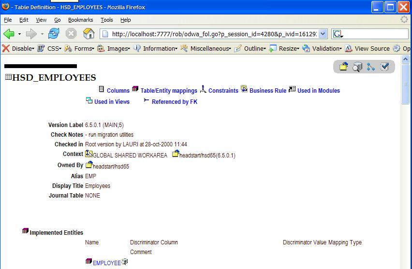Viewport: 412px width, 269px height.
Task: Click the Reload page toolbar icon
Action: tap(54, 33)
